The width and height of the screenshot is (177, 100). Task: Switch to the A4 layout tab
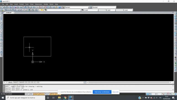26,82
